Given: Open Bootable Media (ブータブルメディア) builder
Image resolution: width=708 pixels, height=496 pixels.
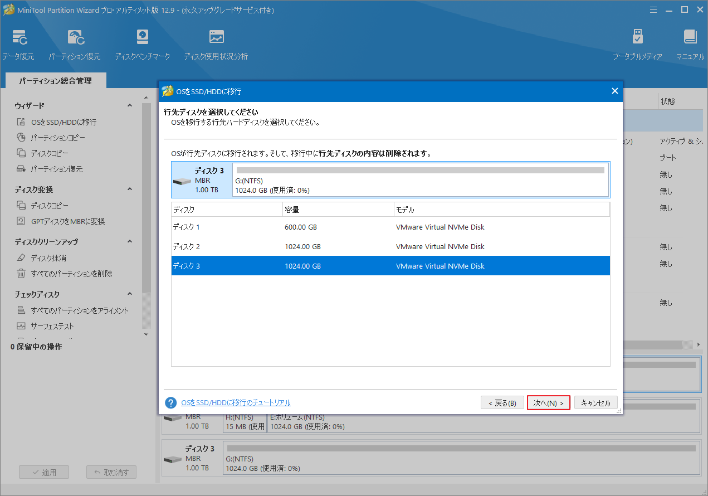Looking at the screenshot, I should pyautogui.click(x=637, y=44).
